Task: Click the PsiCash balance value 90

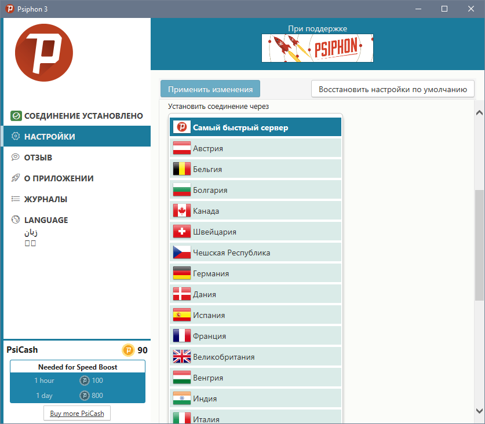Action: pyautogui.click(x=143, y=350)
